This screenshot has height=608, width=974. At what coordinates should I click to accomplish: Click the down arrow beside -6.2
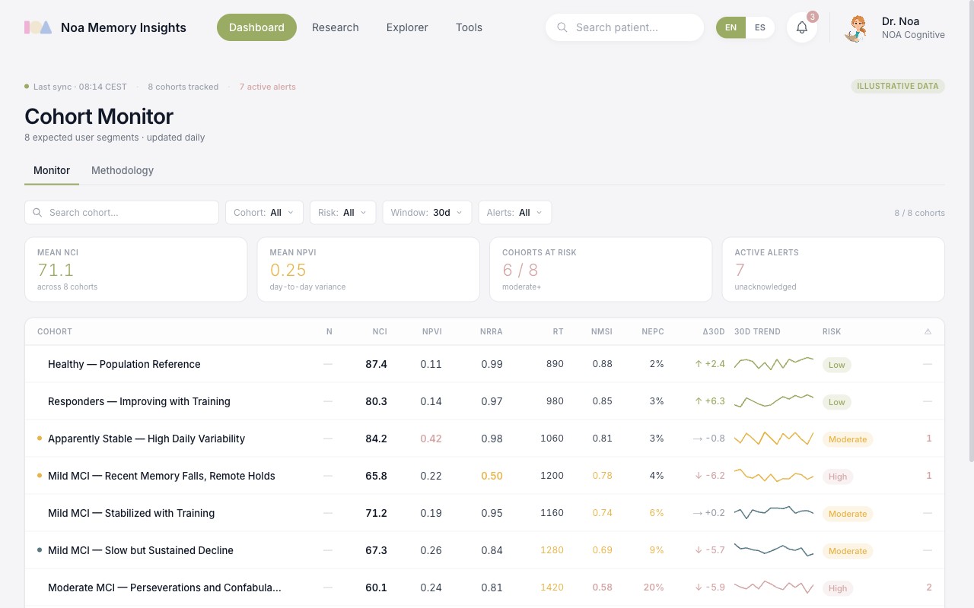pyautogui.click(x=698, y=476)
